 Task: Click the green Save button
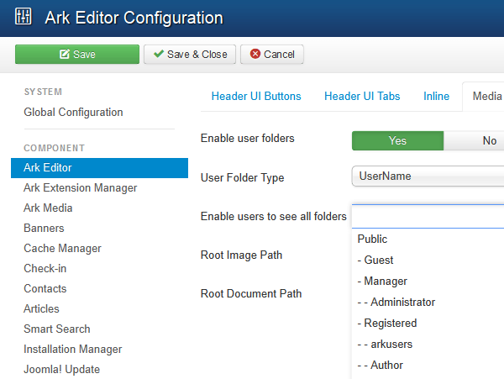coord(77,55)
